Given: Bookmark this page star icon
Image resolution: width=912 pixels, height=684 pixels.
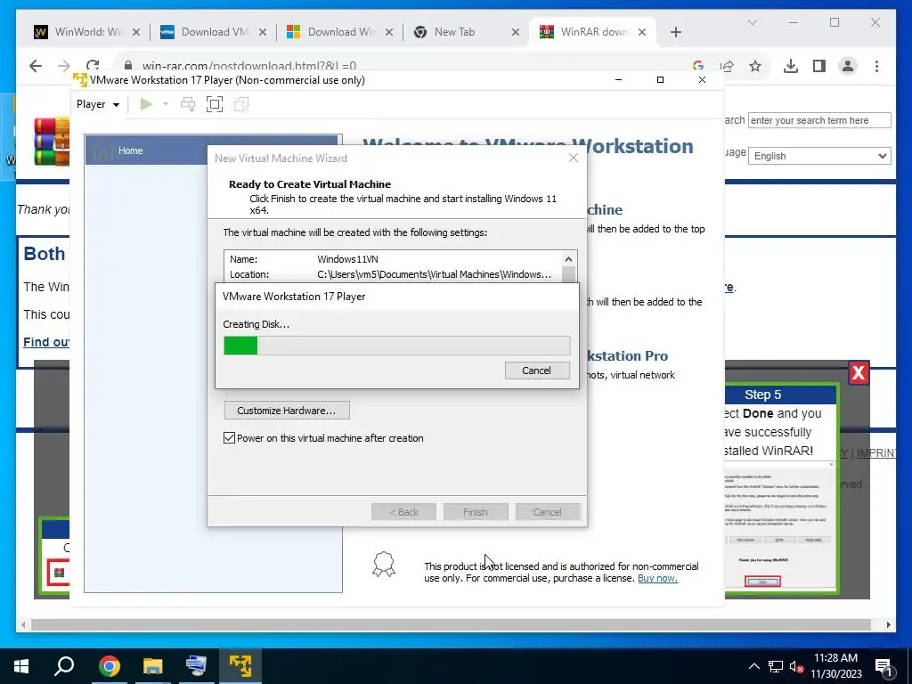Looking at the screenshot, I should [x=755, y=66].
